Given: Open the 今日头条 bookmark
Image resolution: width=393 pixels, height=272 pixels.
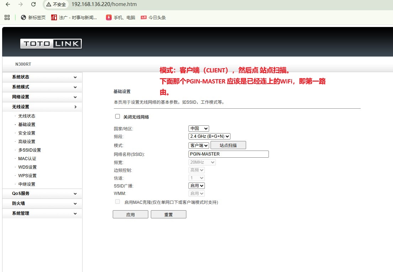Looking at the screenshot, I should tap(153, 17).
